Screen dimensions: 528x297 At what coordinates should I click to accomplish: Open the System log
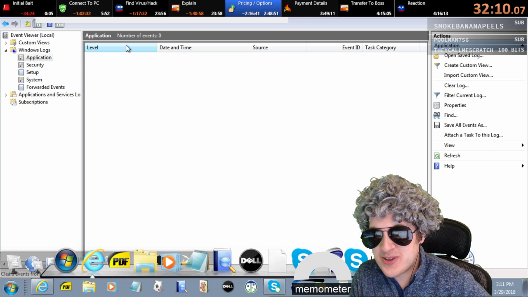tap(34, 80)
